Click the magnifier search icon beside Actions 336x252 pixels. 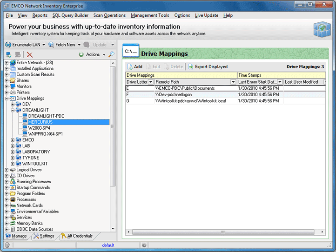pos(111,54)
